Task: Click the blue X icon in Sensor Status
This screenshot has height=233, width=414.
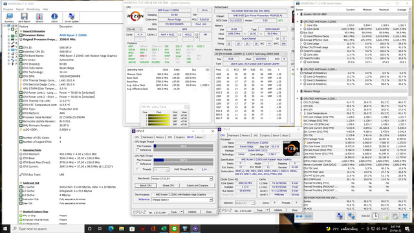Action: [405, 216]
